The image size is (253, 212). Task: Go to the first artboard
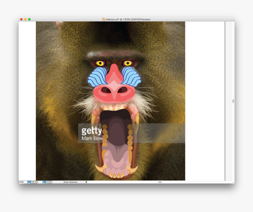coord(32,182)
